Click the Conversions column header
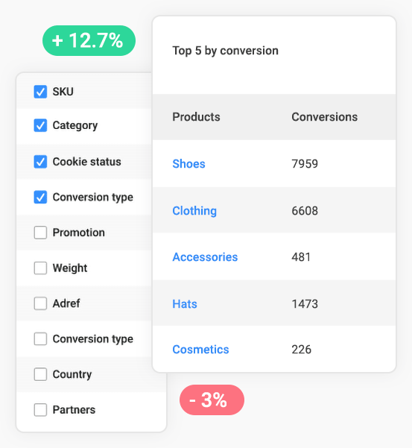This screenshot has height=448, width=412. [x=324, y=117]
